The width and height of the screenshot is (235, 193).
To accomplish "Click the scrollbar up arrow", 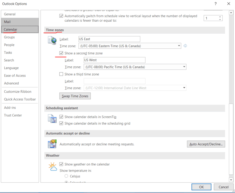I will pyautogui.click(x=231, y=13).
